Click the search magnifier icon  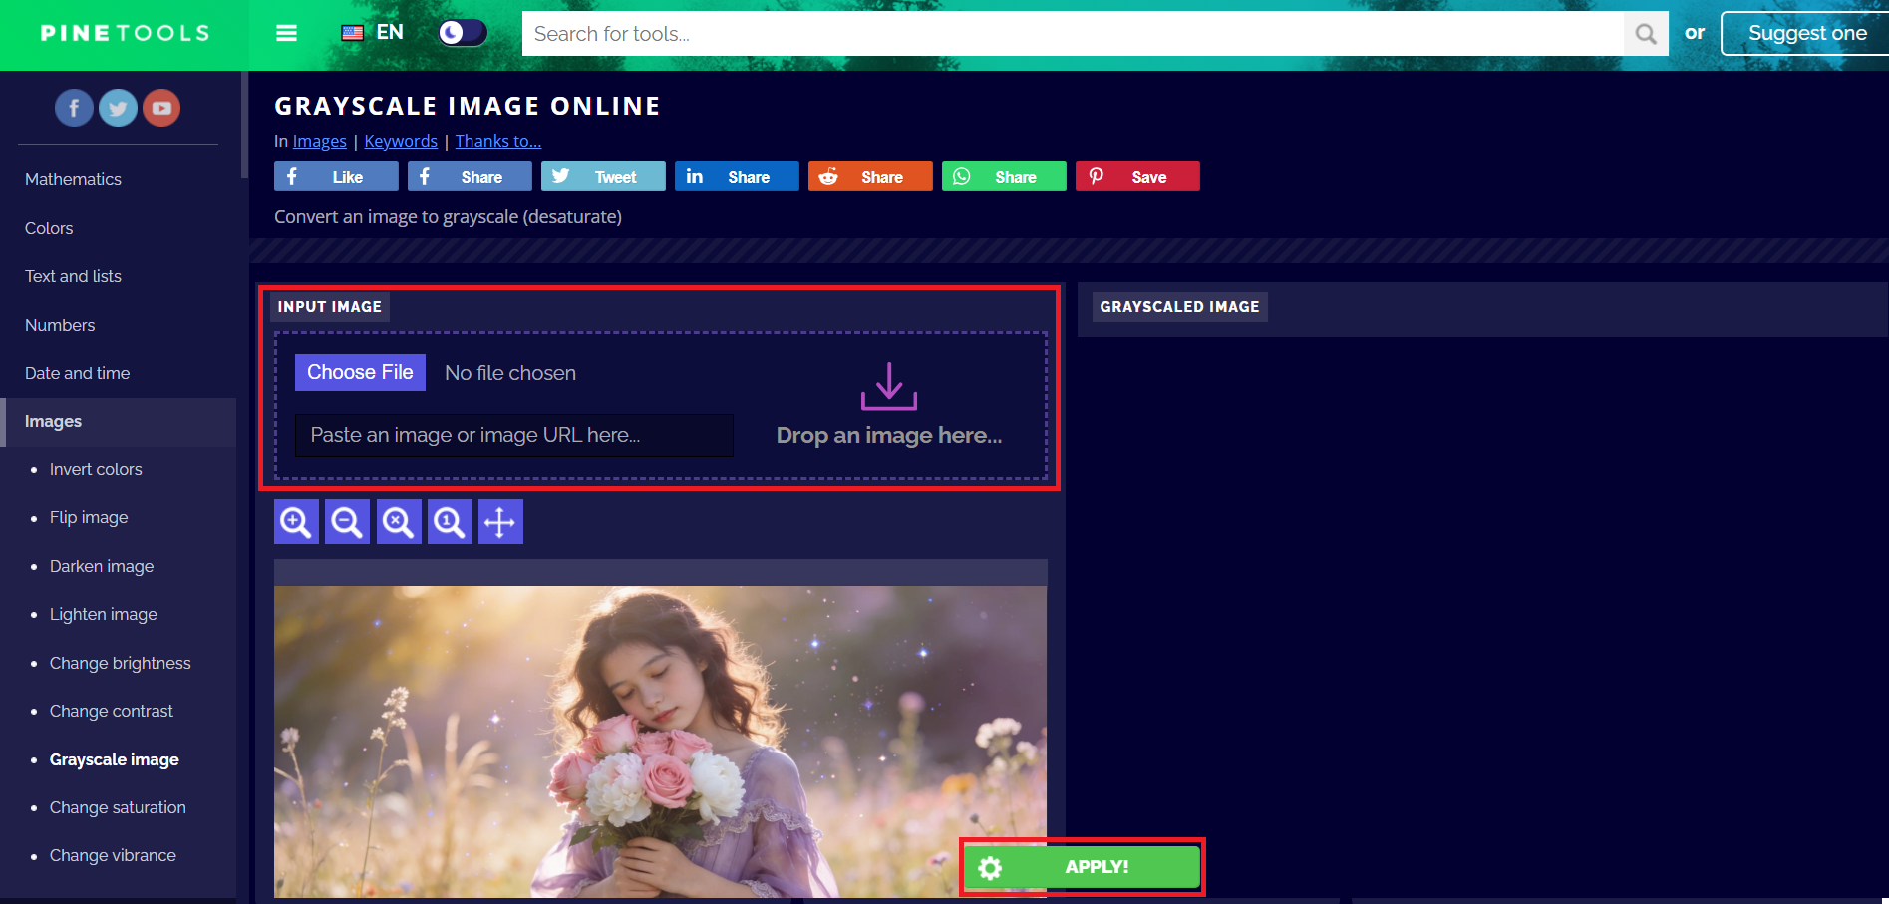coord(1646,34)
